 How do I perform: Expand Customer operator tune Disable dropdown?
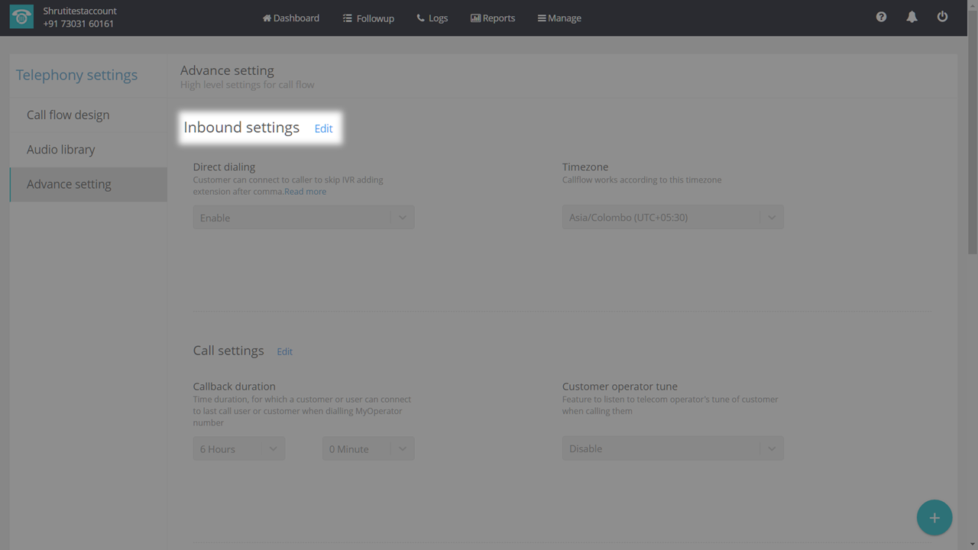click(x=672, y=449)
